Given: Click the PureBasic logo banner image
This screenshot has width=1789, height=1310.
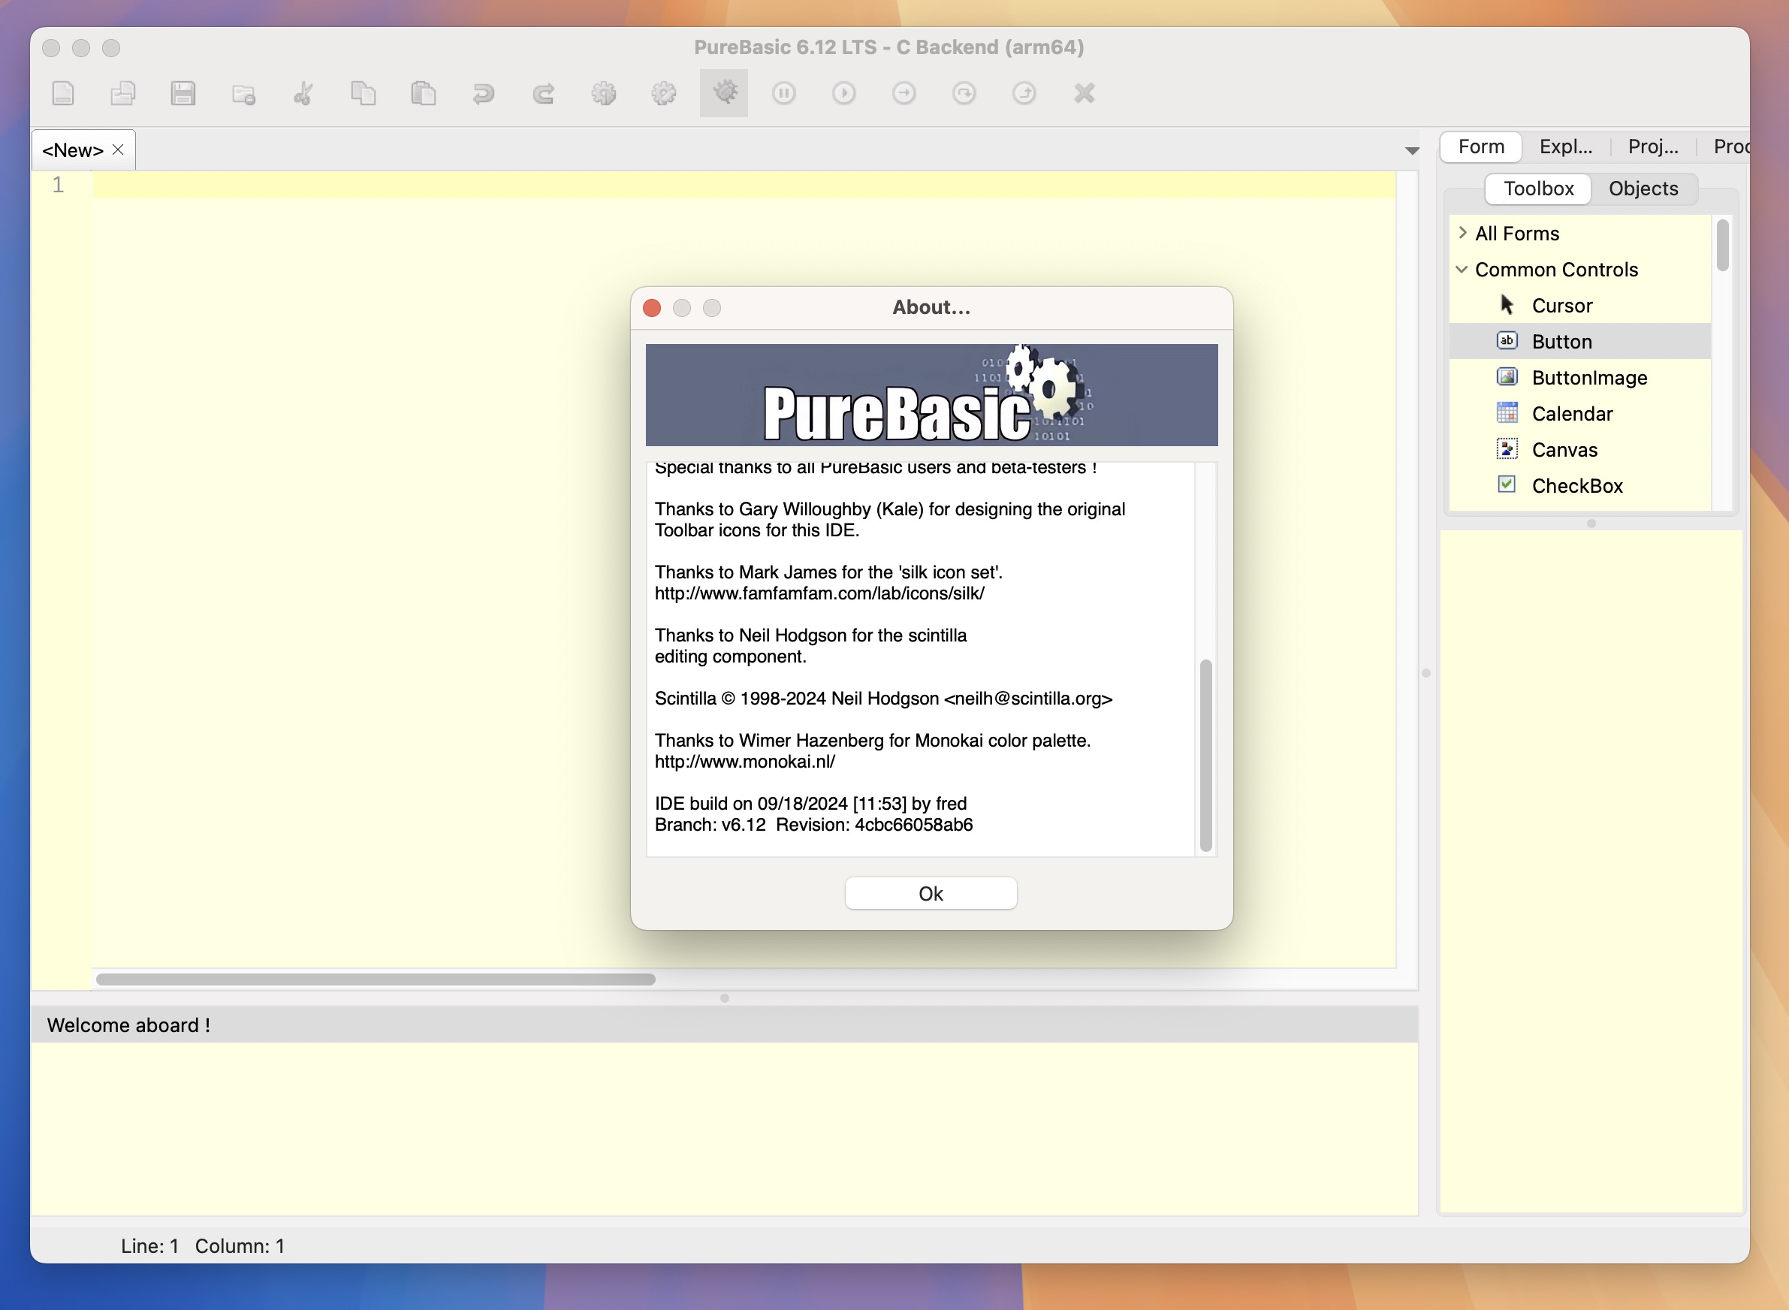Looking at the screenshot, I should click(931, 395).
